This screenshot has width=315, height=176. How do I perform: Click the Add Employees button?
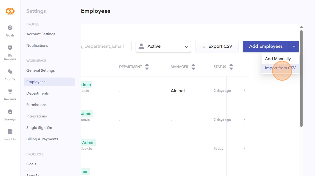(266, 47)
